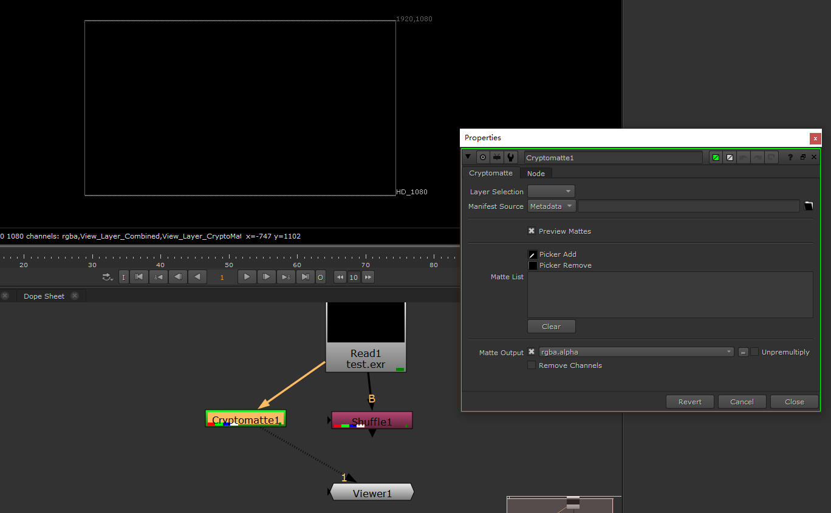Set the in point with I button
Screen dimensions: 831x513
click(123, 277)
